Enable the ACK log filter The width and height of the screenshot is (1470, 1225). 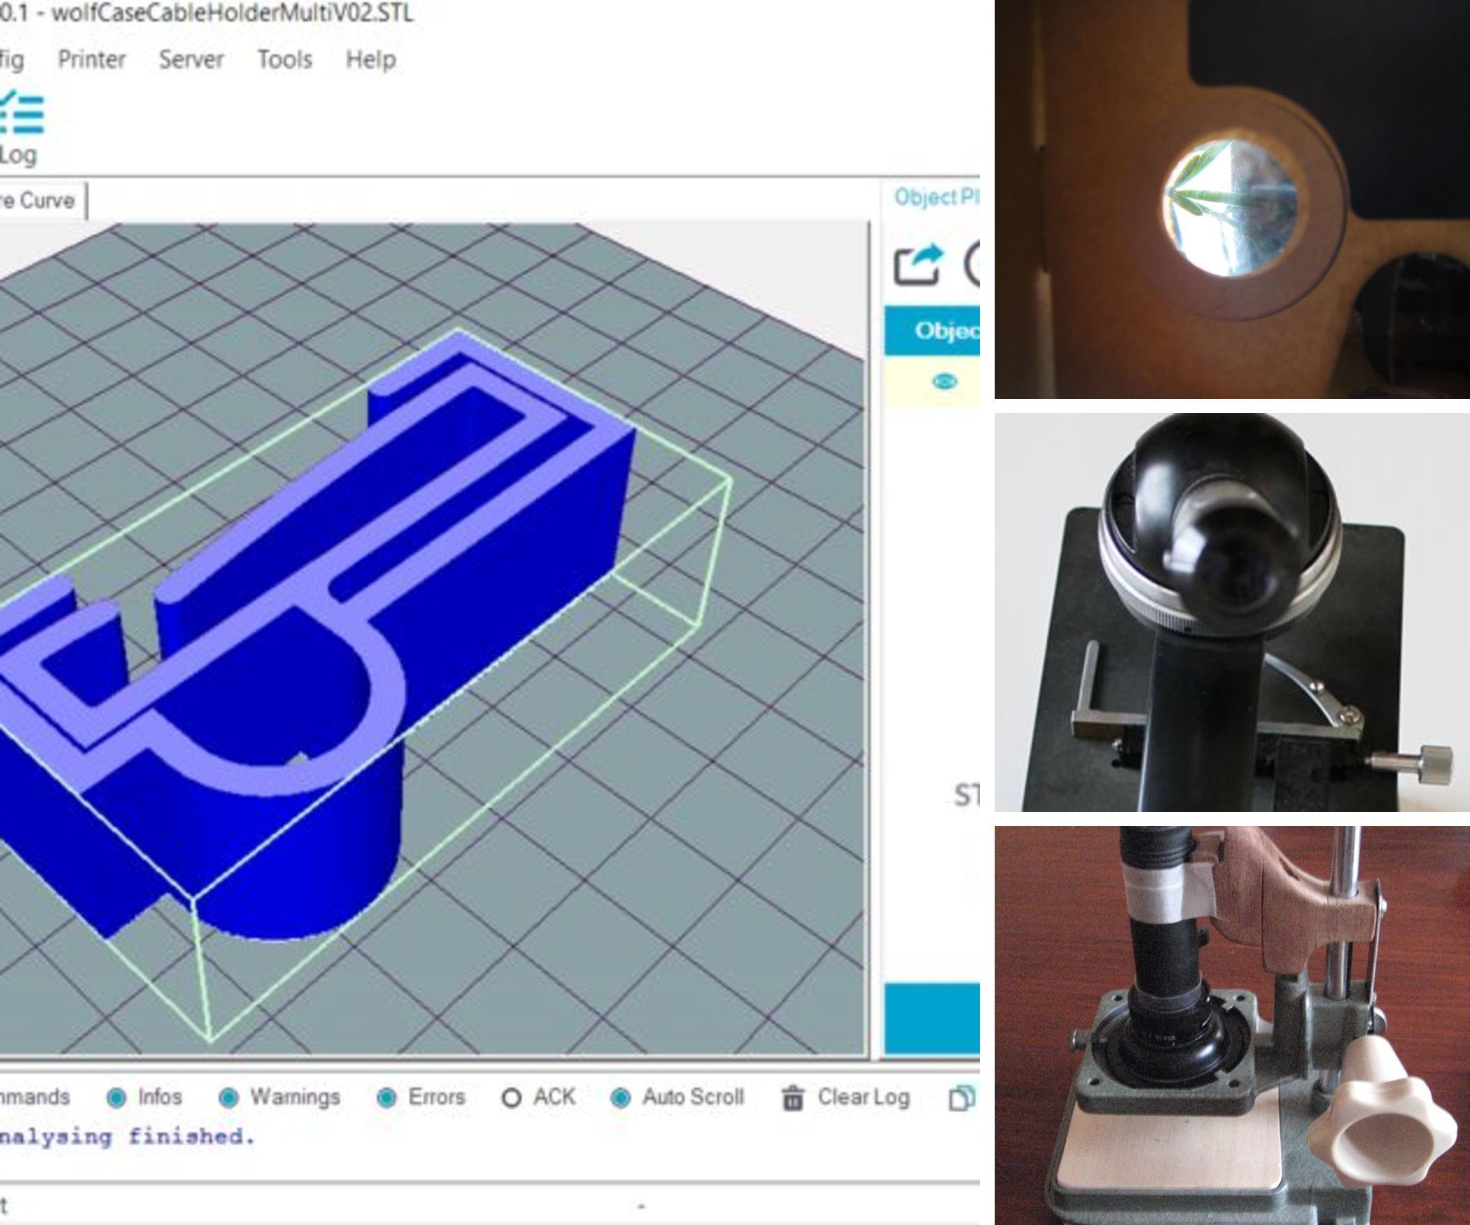tap(538, 1096)
